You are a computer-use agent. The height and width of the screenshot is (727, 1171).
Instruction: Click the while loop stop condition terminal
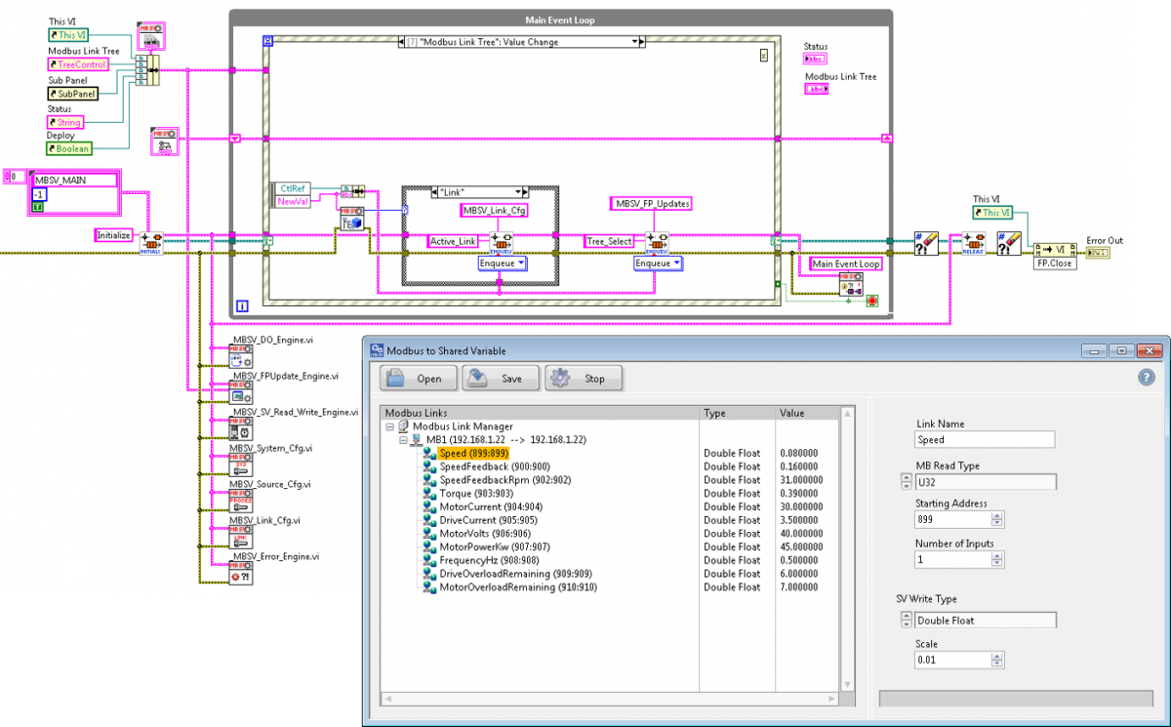872,301
